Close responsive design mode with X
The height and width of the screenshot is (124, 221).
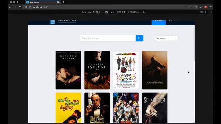pyautogui.click(x=211, y=12)
